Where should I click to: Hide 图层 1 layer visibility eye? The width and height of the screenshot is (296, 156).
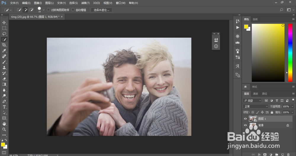click(245, 119)
